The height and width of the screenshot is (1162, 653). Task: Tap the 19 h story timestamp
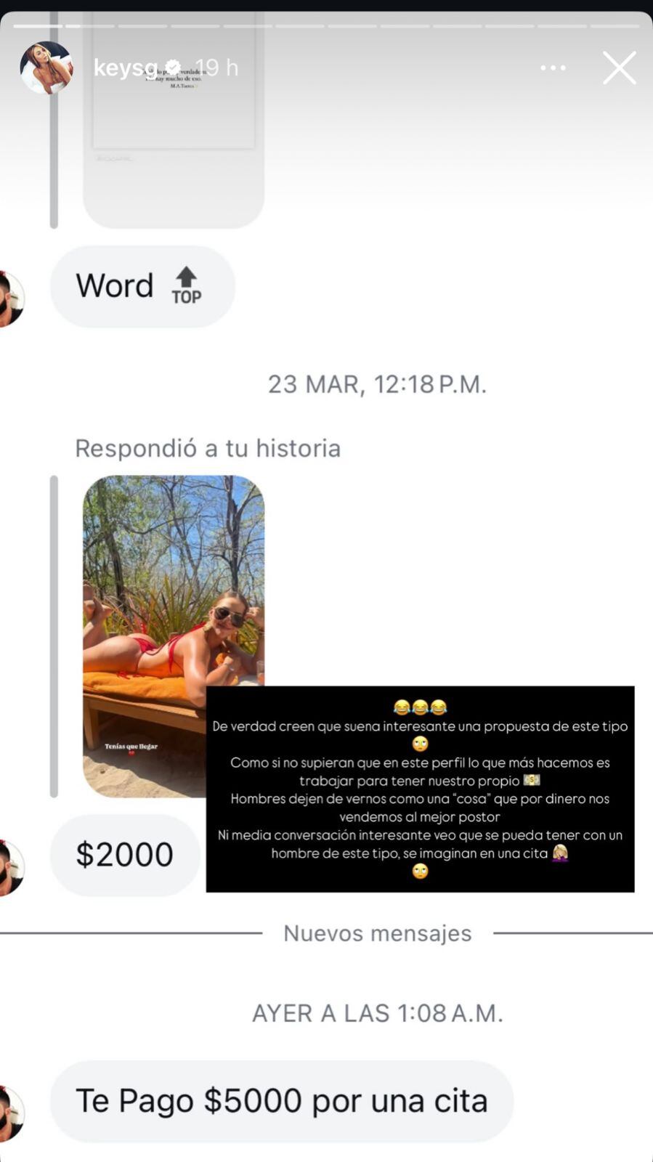coord(216,68)
